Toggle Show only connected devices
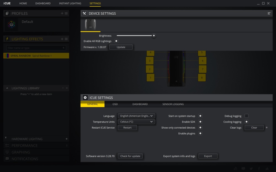The image size is (276, 172). tap(200, 127)
